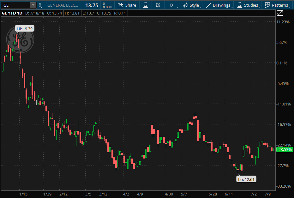Image resolution: width=294 pixels, height=198 pixels.
Task: Click the Lo: 12.61 price bubble
Action: point(246,179)
